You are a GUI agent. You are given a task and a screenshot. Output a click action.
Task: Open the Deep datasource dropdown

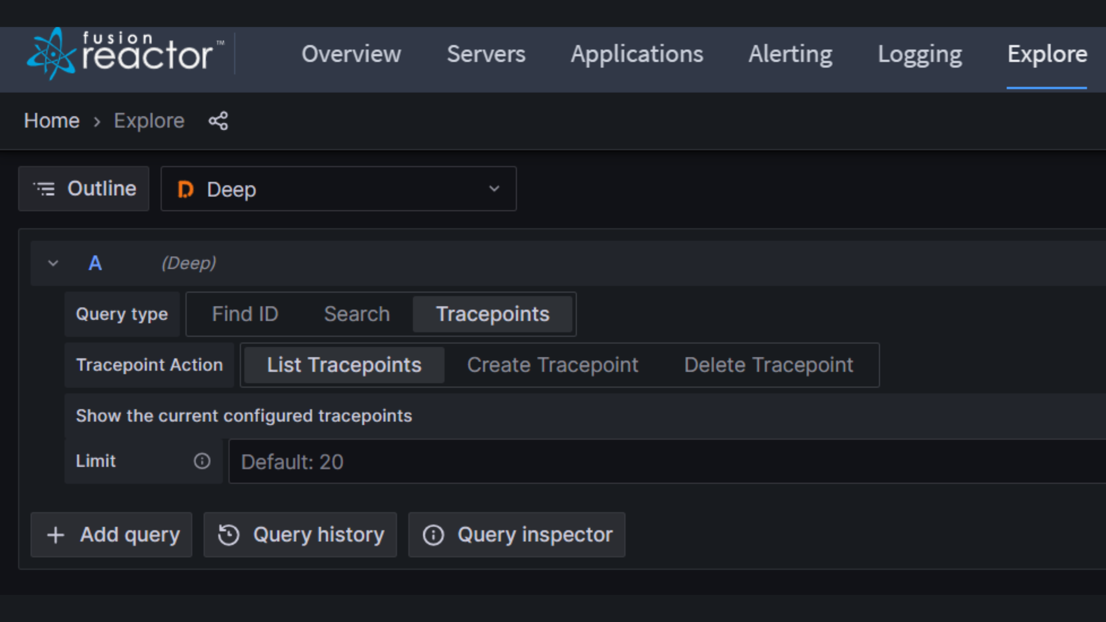click(339, 189)
